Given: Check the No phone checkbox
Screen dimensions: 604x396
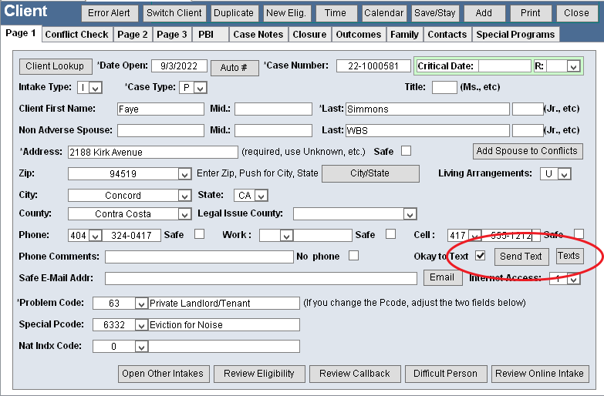Looking at the screenshot, I should click(353, 256).
